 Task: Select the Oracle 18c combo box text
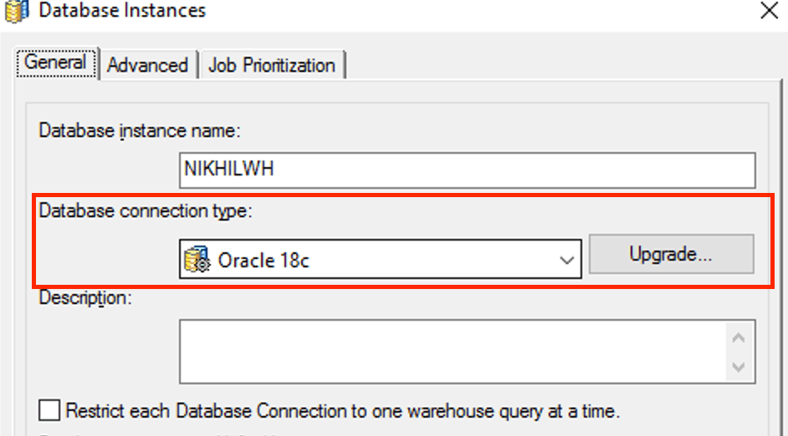(264, 260)
